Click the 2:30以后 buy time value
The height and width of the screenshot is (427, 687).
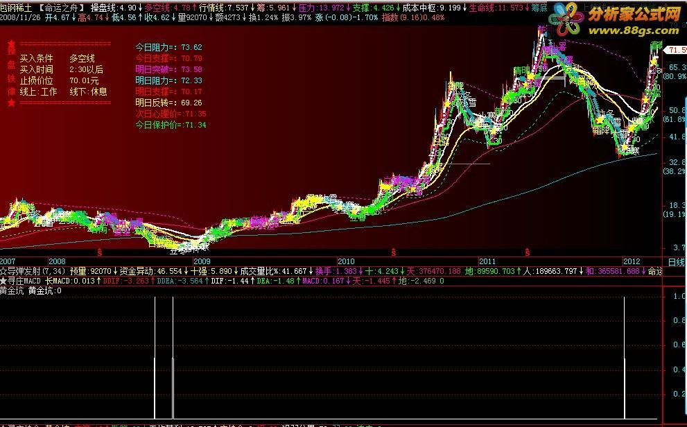coord(87,69)
